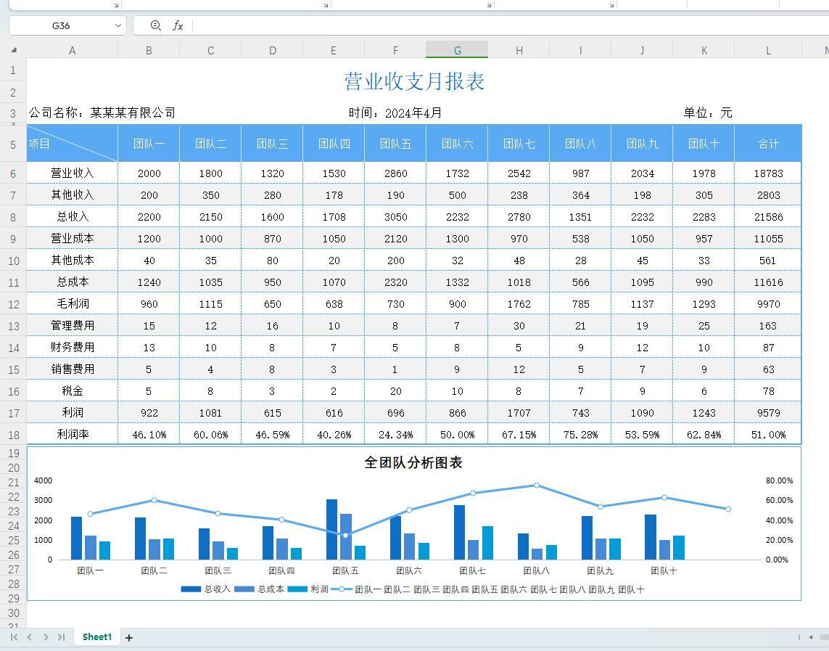Screen dimensions: 829x651
Task: Click the cell with value 1707
Action: (519, 413)
